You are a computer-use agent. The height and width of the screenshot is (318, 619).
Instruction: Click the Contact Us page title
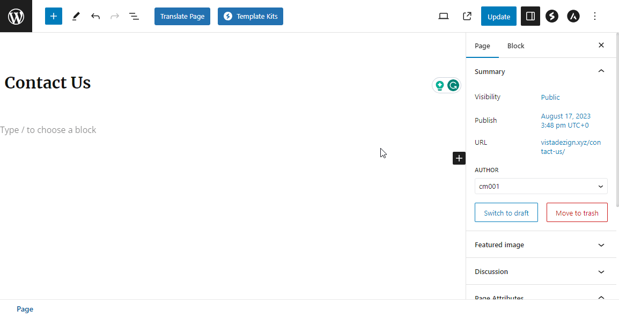(47, 83)
